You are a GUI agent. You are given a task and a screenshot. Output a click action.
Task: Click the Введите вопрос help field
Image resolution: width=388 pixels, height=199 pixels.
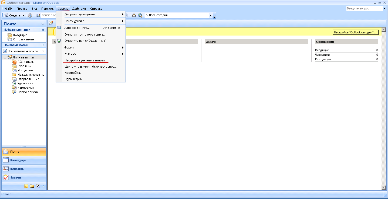coord(364,9)
